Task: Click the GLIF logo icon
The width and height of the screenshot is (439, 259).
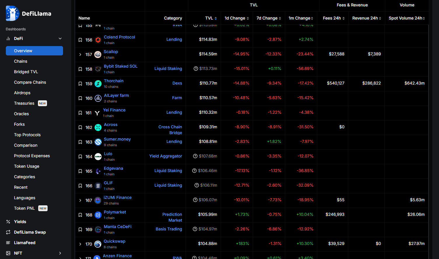Action: (x=98, y=186)
